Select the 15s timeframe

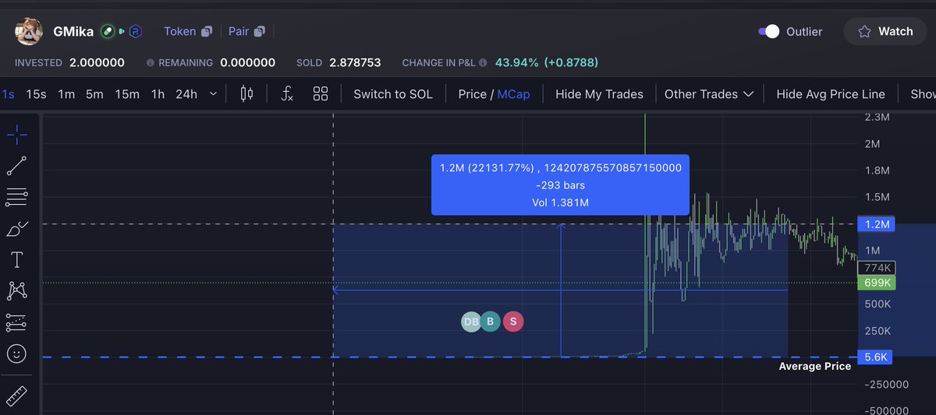[36, 94]
